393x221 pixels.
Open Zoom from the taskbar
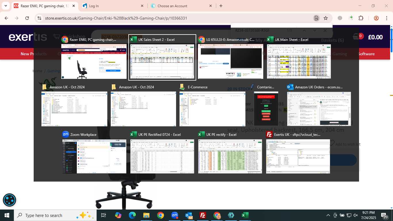(175, 215)
